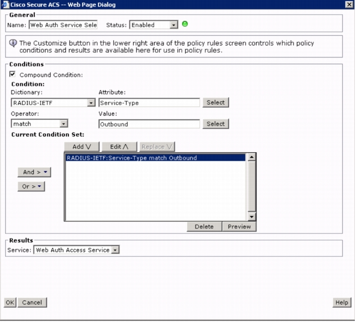The width and height of the screenshot is (356, 322).
Task: Preview the current condition set
Action: [x=239, y=227]
